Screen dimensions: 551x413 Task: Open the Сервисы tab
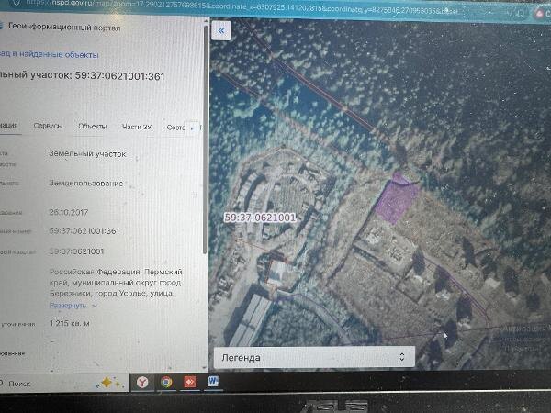[x=48, y=126]
